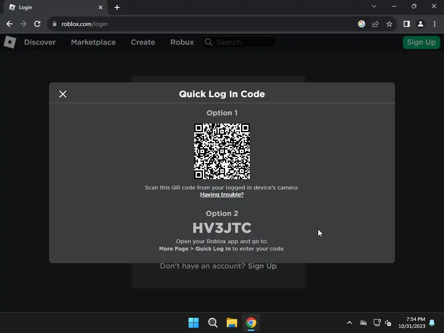Image resolution: width=444 pixels, height=333 pixels.
Task: Select the Login browser tab
Action: [55, 7]
